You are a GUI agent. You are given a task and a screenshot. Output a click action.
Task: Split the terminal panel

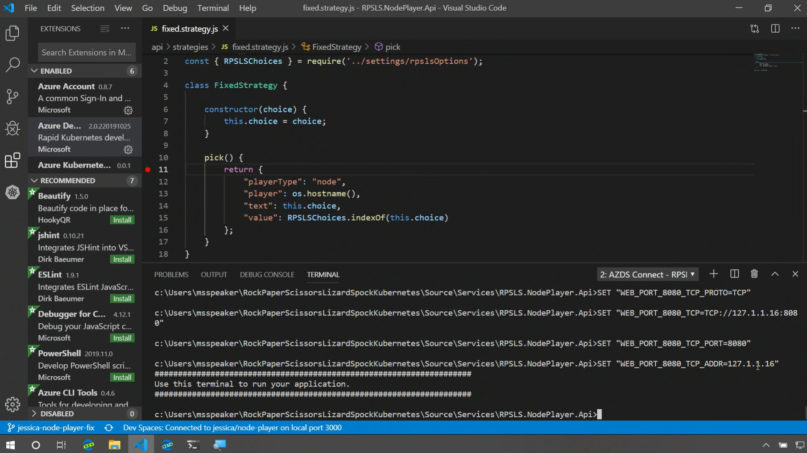point(734,274)
